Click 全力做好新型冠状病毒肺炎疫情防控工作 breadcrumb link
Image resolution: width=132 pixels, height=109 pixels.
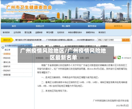(80, 46)
